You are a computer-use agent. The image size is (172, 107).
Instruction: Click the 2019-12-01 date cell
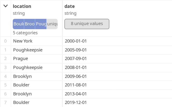tap(117, 102)
